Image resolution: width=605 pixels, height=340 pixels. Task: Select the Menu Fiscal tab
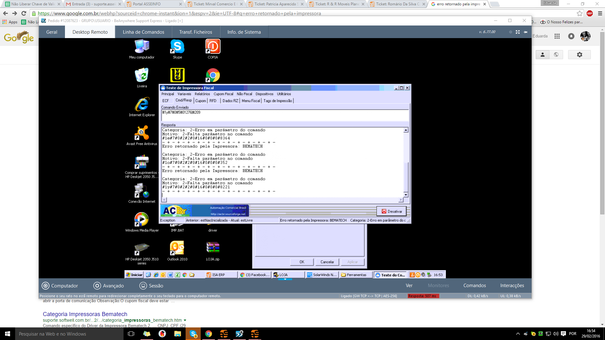tap(251, 101)
